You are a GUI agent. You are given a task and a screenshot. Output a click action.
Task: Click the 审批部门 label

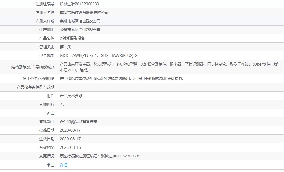pos(47,122)
